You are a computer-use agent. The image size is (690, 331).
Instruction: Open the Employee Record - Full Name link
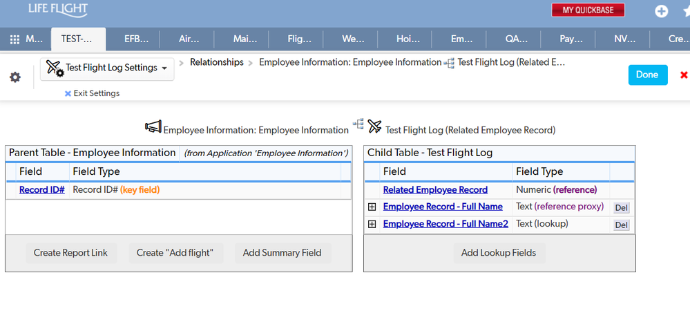(443, 207)
